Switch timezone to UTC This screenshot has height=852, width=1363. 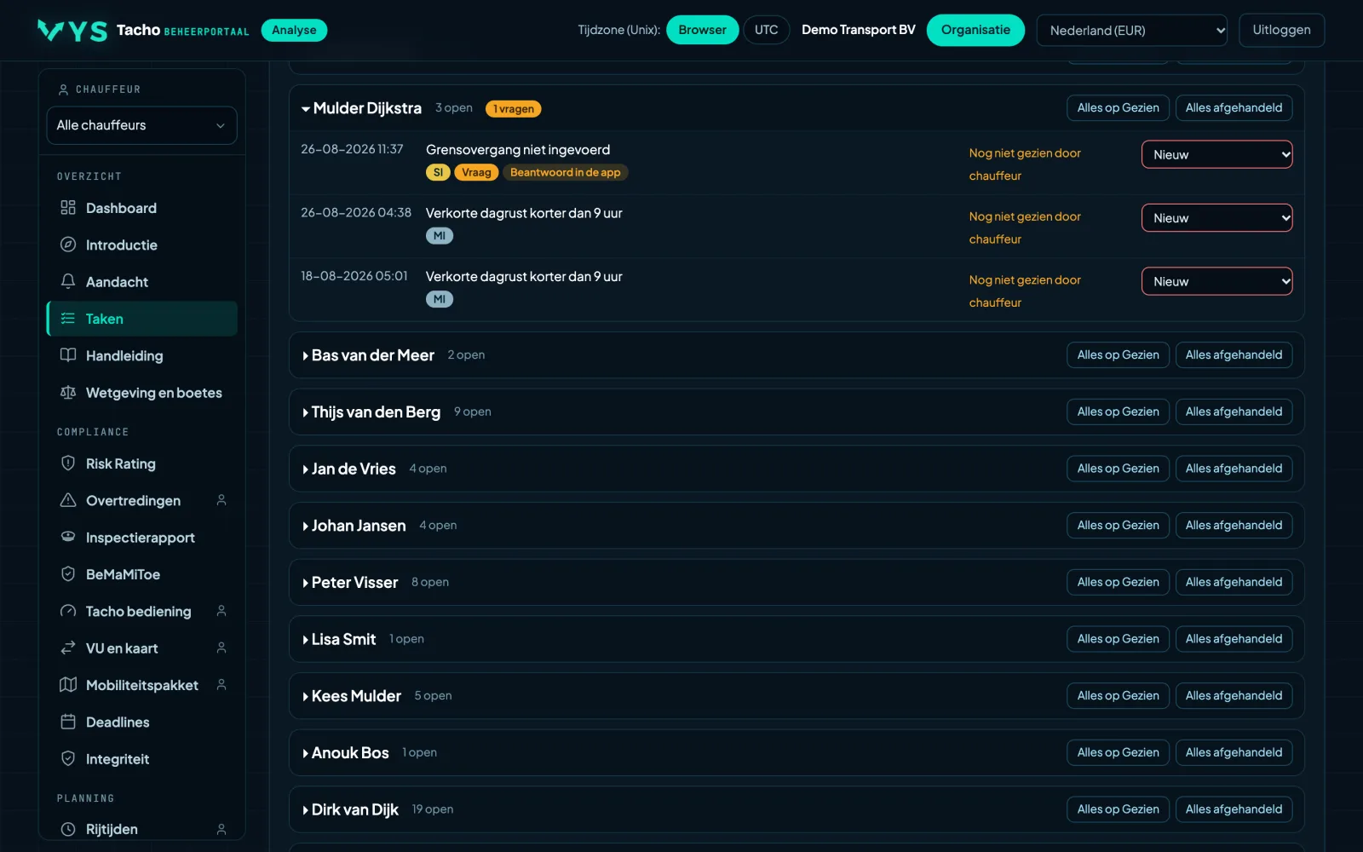pyautogui.click(x=766, y=30)
